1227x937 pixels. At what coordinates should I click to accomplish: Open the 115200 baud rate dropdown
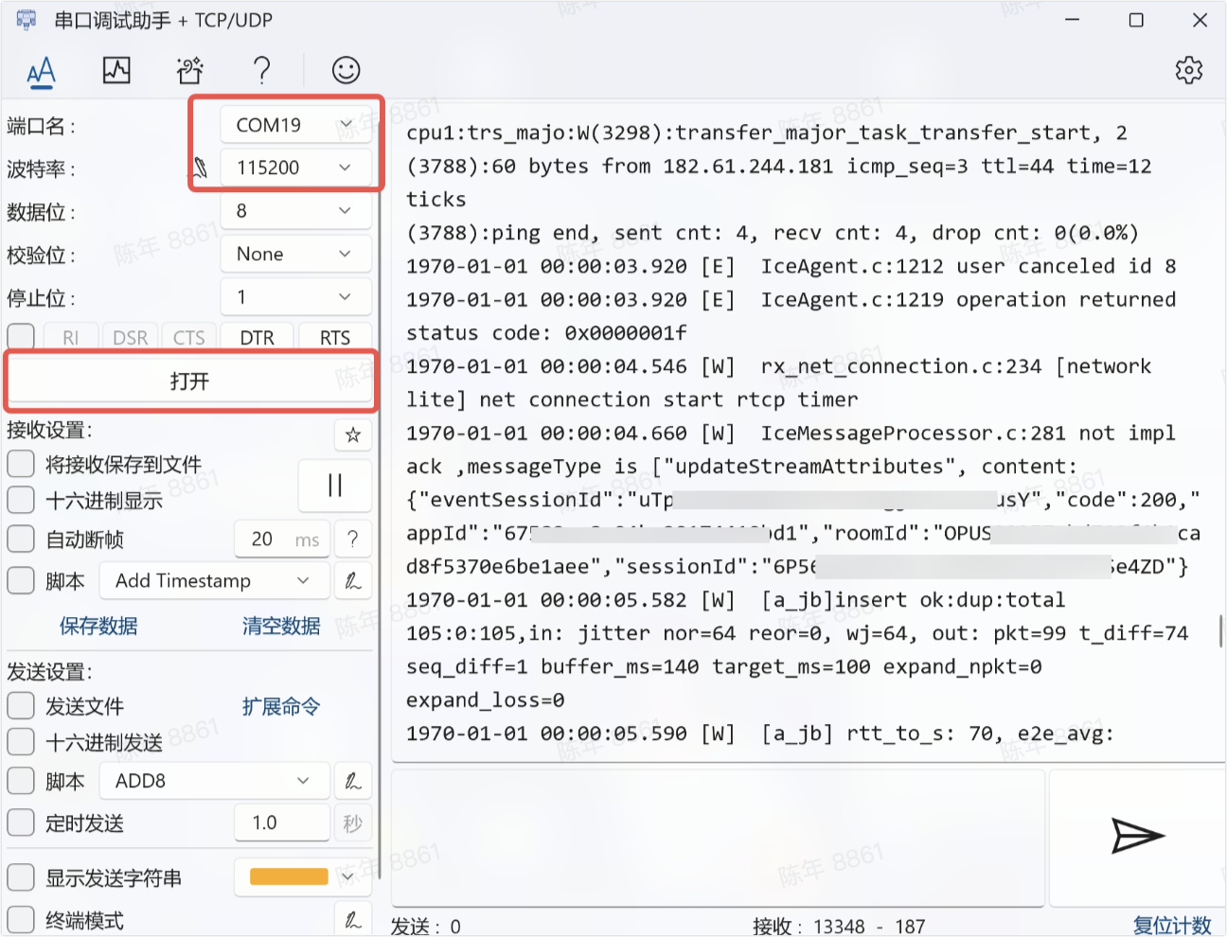pyautogui.click(x=295, y=168)
